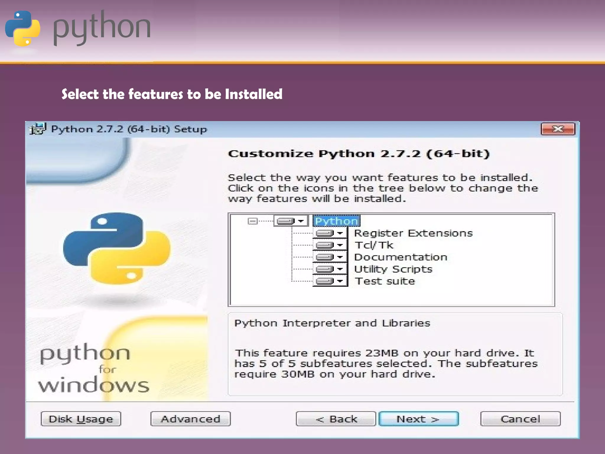
Task: Go back with the < Back button
Action: 336,419
